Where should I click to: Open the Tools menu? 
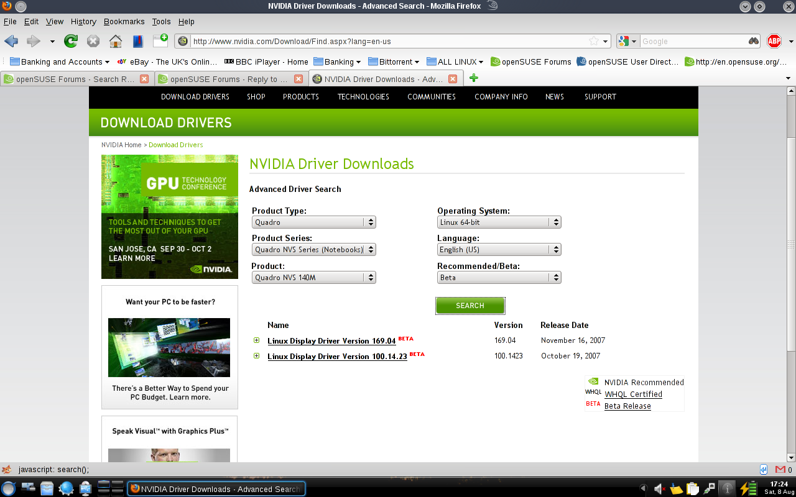(x=161, y=21)
